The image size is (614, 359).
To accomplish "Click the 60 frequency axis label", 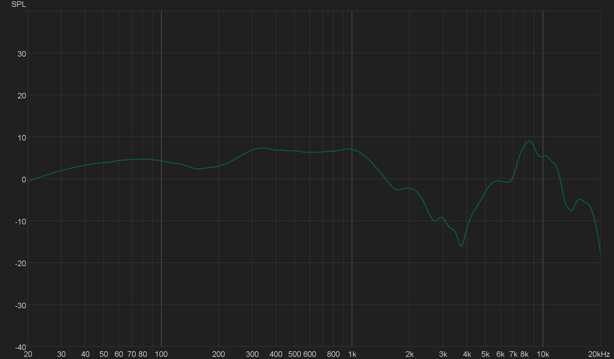I will click(118, 354).
